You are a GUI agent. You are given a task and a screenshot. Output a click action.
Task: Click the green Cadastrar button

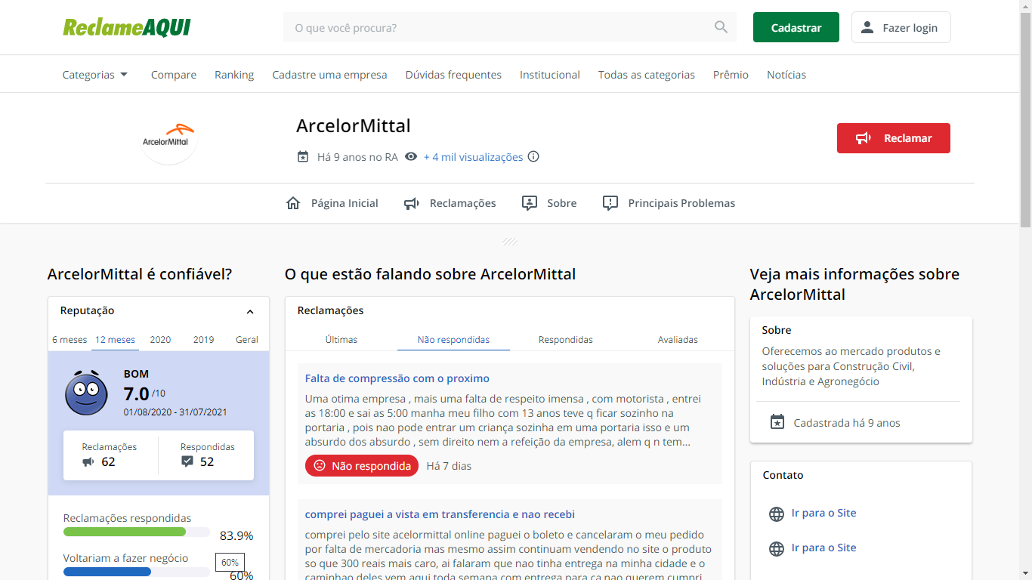click(796, 27)
